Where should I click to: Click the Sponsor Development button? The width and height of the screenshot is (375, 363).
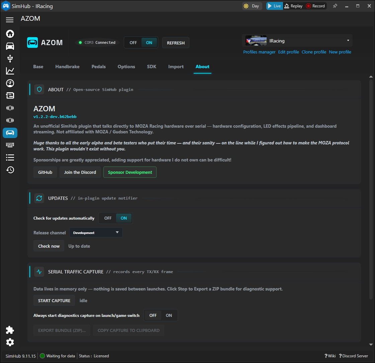130,172
